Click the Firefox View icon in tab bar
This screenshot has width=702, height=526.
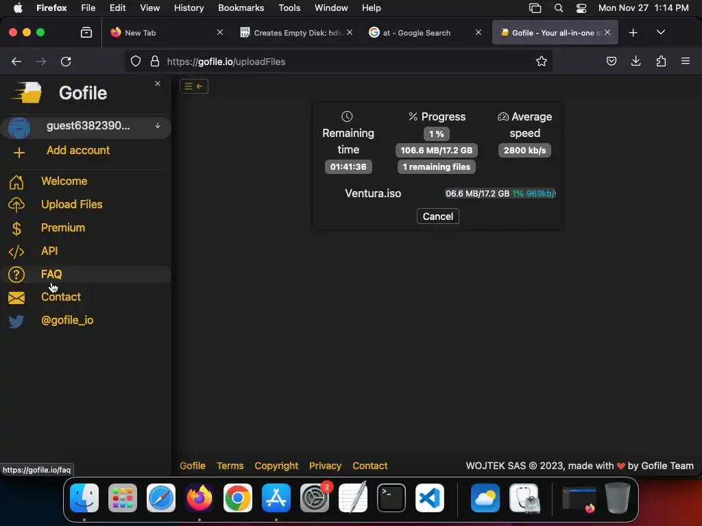(86, 33)
